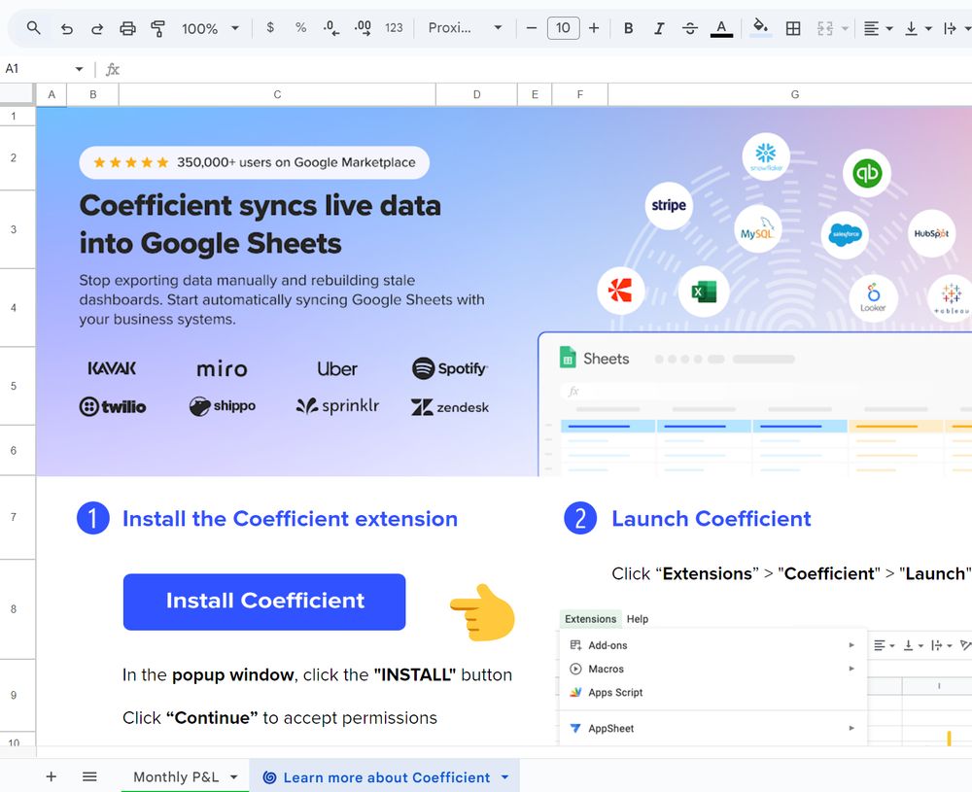Print the spreadsheet

(x=127, y=28)
